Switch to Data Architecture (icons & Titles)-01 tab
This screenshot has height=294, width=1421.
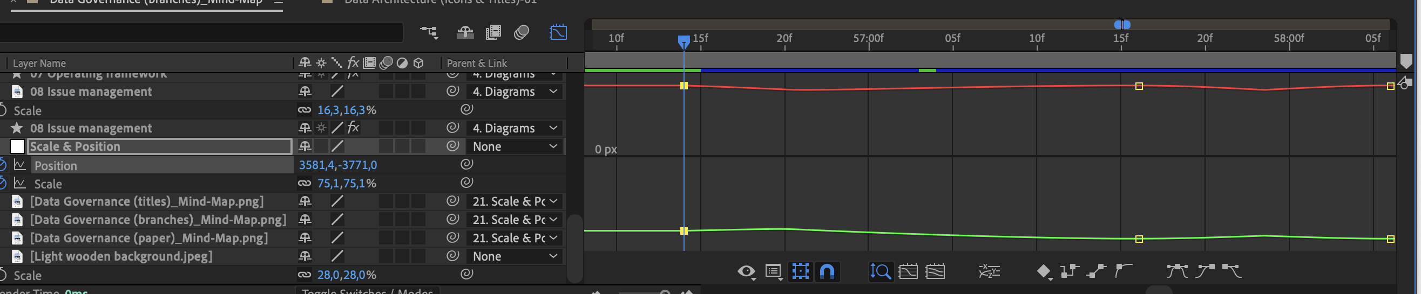440,2
